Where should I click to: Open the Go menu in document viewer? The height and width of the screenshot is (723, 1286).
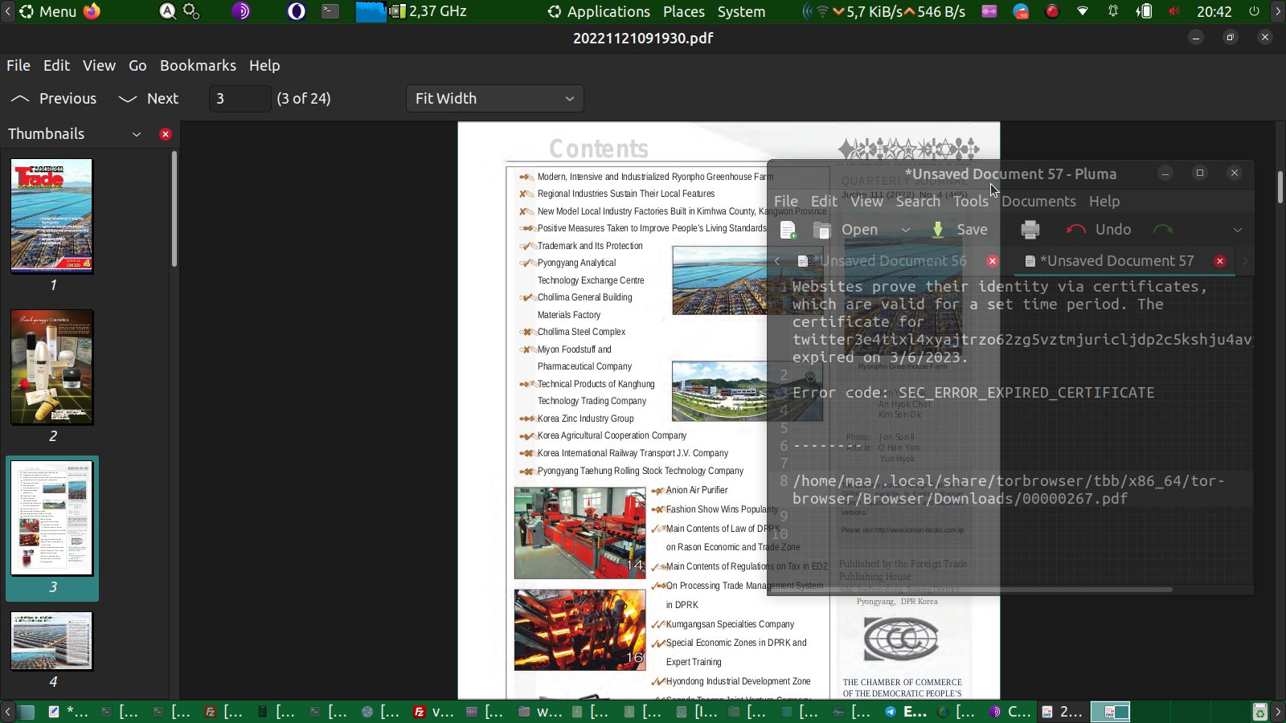click(x=137, y=66)
